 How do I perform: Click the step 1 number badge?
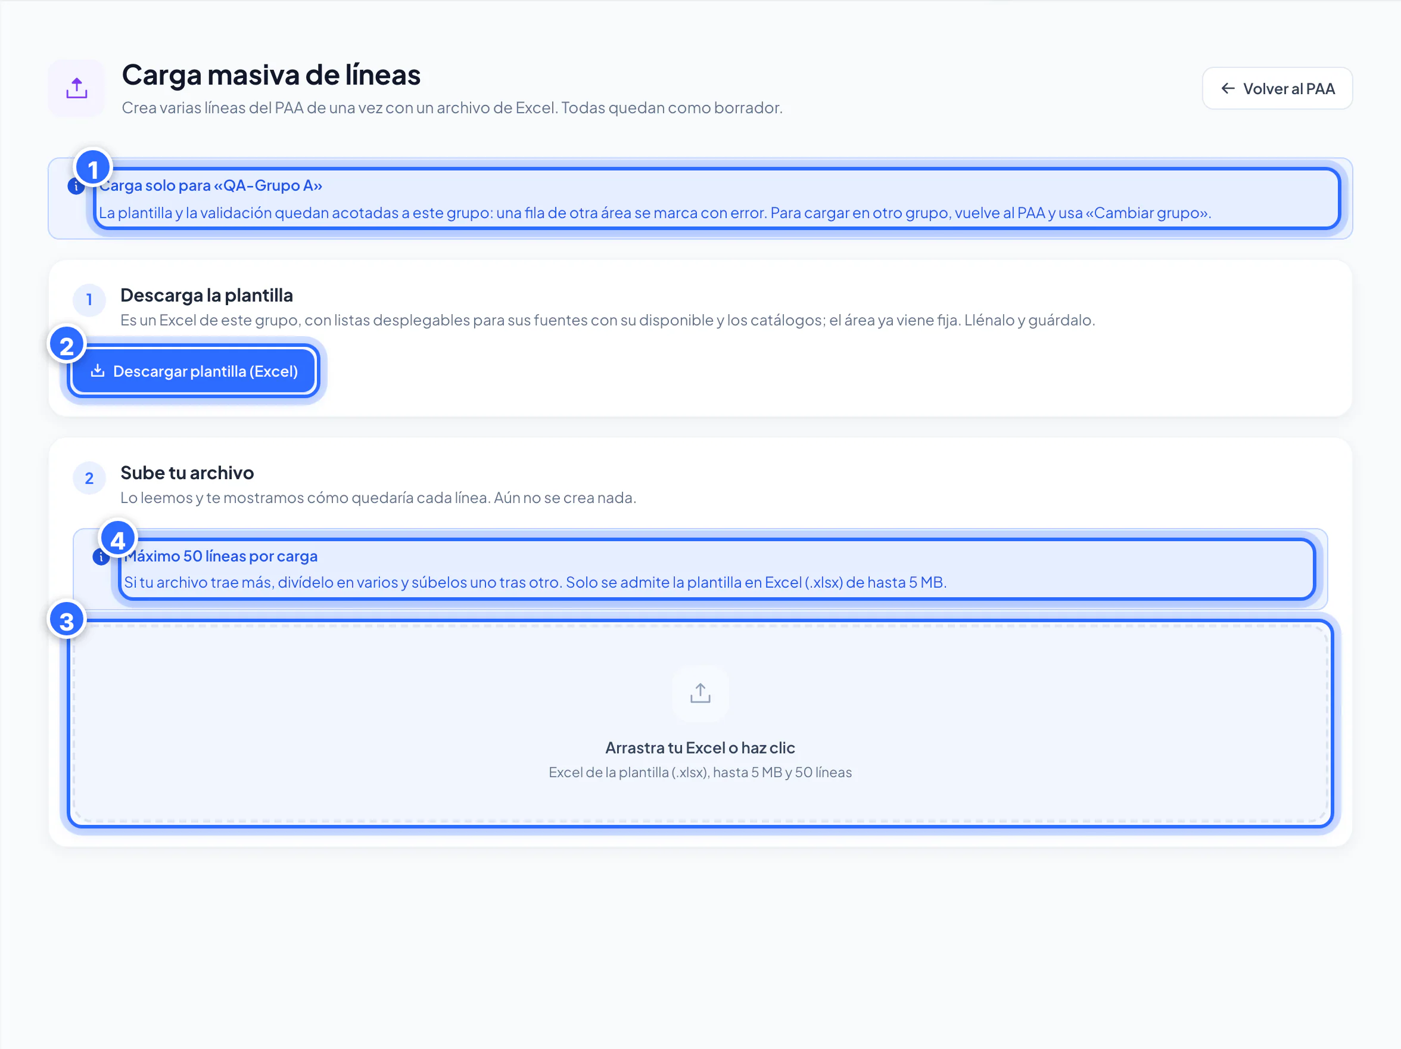[x=89, y=300]
